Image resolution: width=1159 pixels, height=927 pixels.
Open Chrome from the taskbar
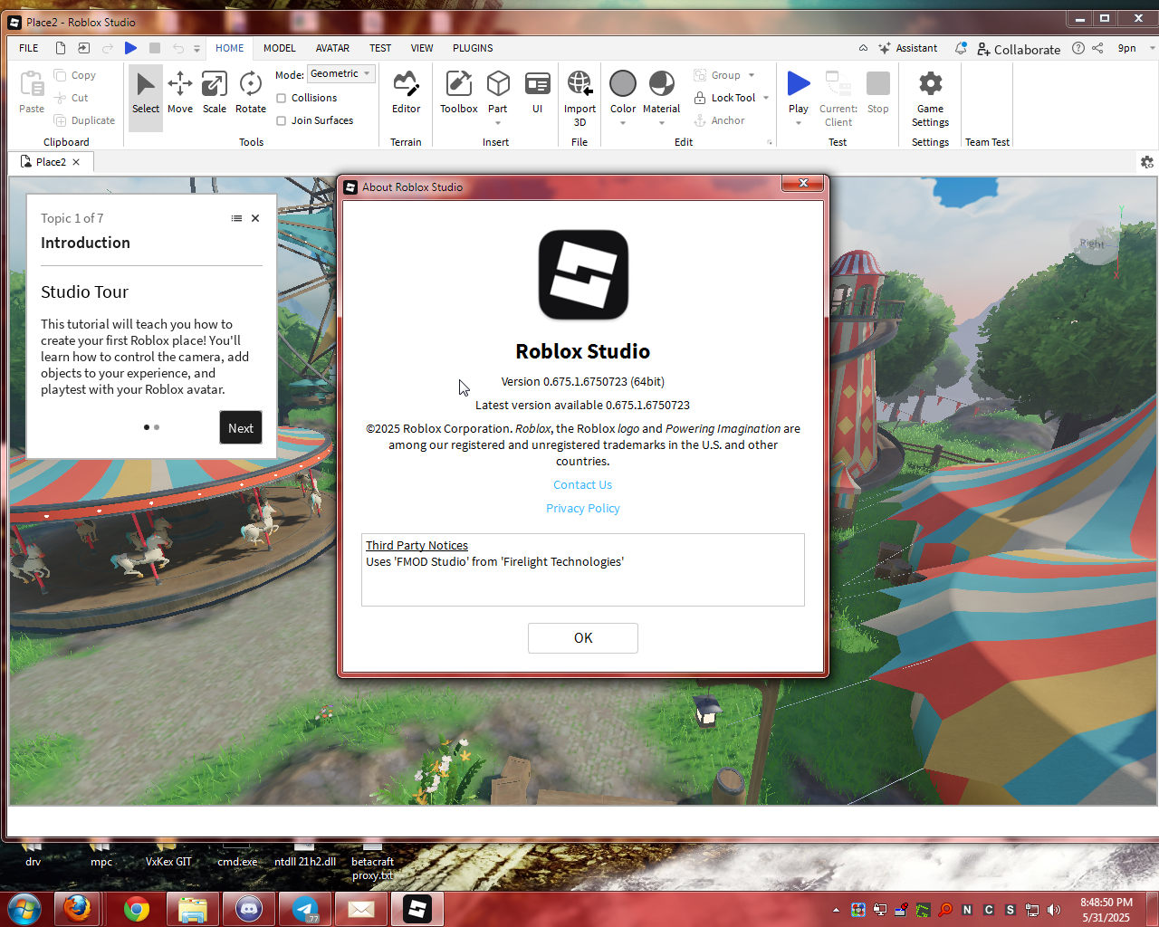(x=137, y=909)
